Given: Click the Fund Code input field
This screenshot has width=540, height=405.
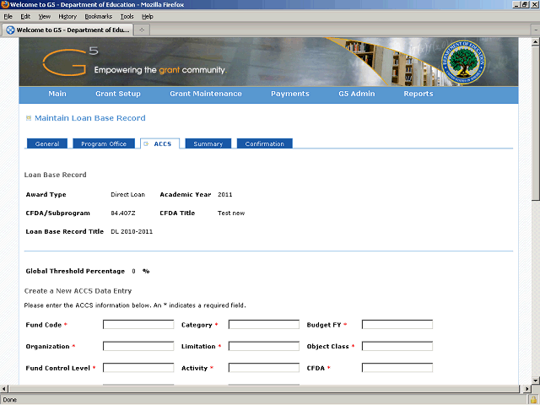Looking at the screenshot, I should coord(138,324).
